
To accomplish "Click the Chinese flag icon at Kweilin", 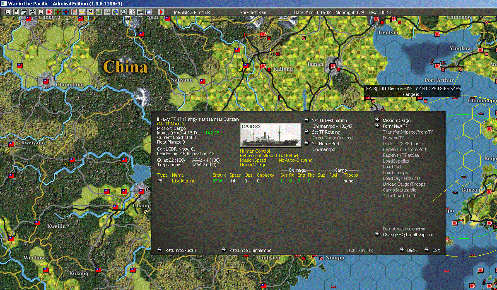I will [37, 223].
